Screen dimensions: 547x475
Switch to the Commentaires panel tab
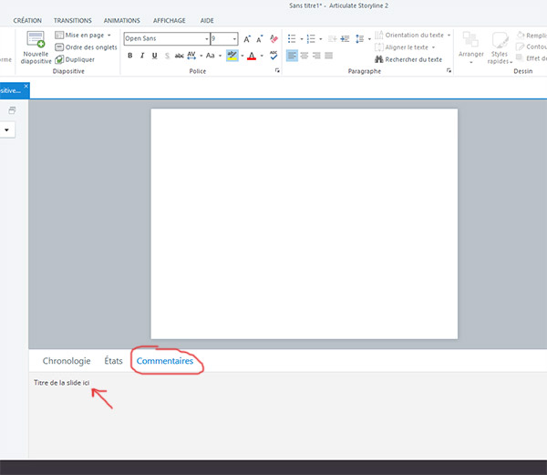pyautogui.click(x=165, y=361)
